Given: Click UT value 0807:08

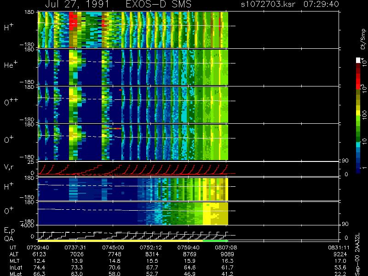Looking at the screenshot, I should [226, 247].
